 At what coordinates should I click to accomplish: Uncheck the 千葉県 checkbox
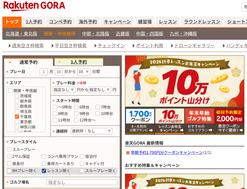(x=17, y=117)
